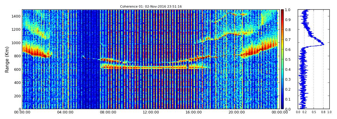
Task: Click the 800 range tick label
Action: (x=17, y=56)
